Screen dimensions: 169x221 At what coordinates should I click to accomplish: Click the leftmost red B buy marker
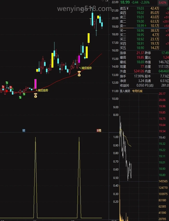pos(3,87)
